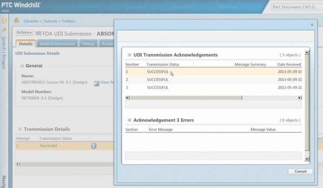Click dialog vertical scrollbar up arrow

307,53
